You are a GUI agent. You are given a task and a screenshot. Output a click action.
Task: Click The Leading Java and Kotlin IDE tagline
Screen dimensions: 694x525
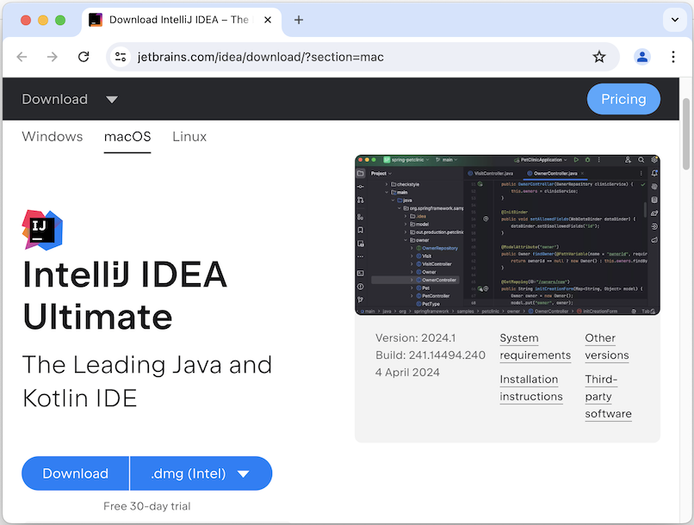147,381
